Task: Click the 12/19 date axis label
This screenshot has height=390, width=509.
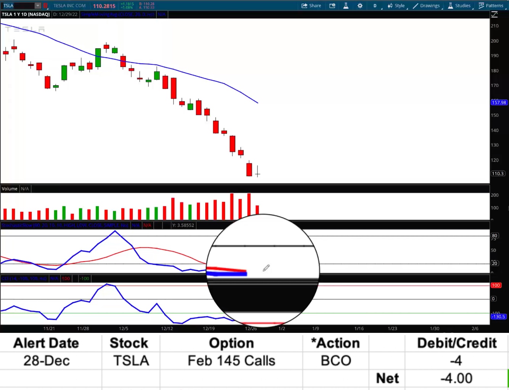Action: (209, 329)
